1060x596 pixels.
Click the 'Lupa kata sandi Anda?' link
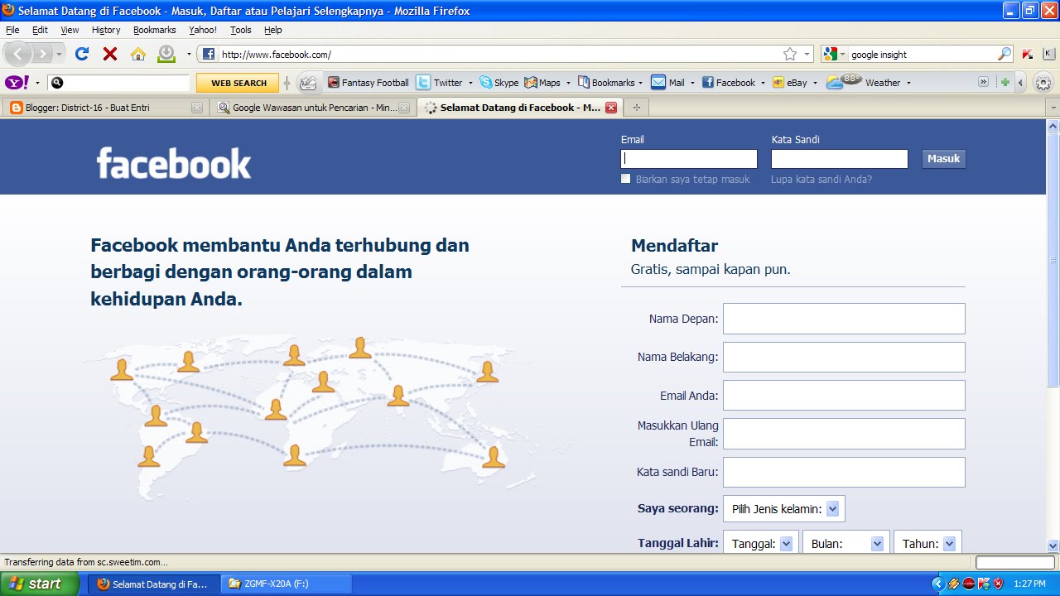(821, 179)
